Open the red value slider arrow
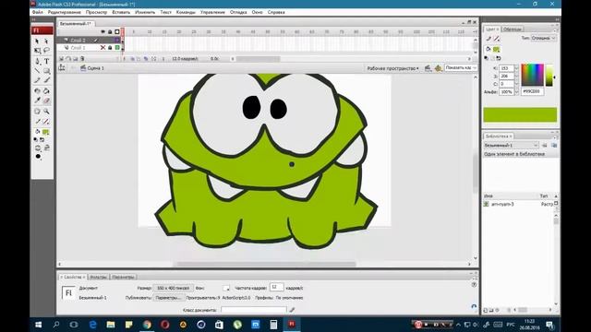Screen dimensions: 591x332 (x=516, y=68)
